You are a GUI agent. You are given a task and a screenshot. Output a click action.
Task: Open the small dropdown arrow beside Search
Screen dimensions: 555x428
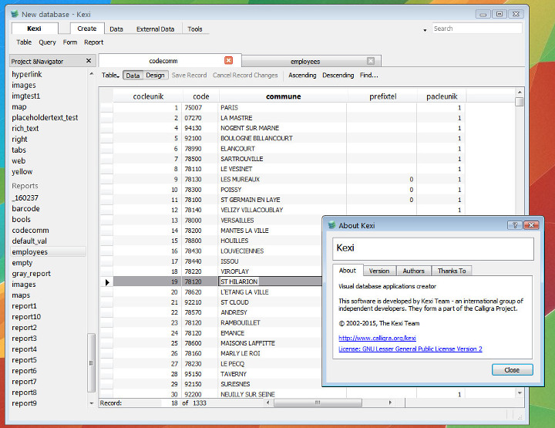425,29
